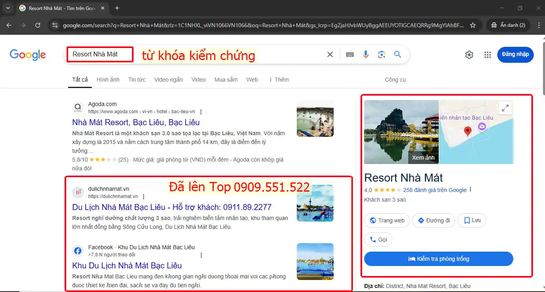Switch to the Video tab
Viewport: 545px width, 292px height.
coord(199,80)
